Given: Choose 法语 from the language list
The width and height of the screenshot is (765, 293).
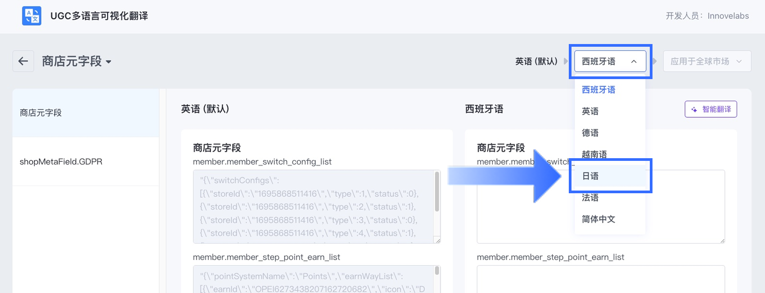Looking at the screenshot, I should pyautogui.click(x=610, y=197).
